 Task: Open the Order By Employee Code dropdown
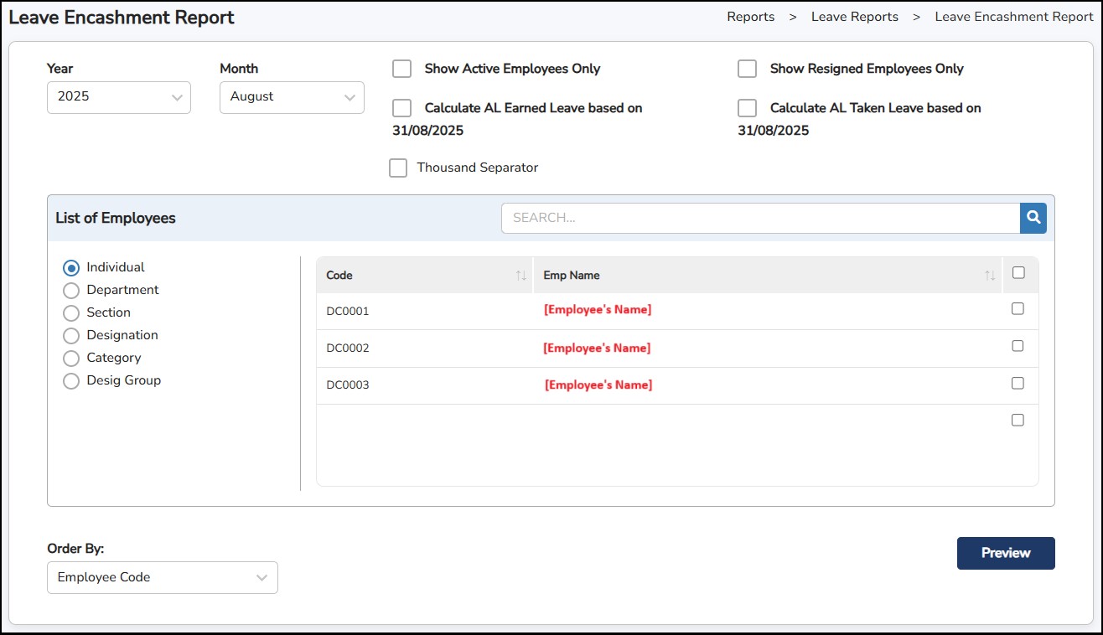[162, 577]
